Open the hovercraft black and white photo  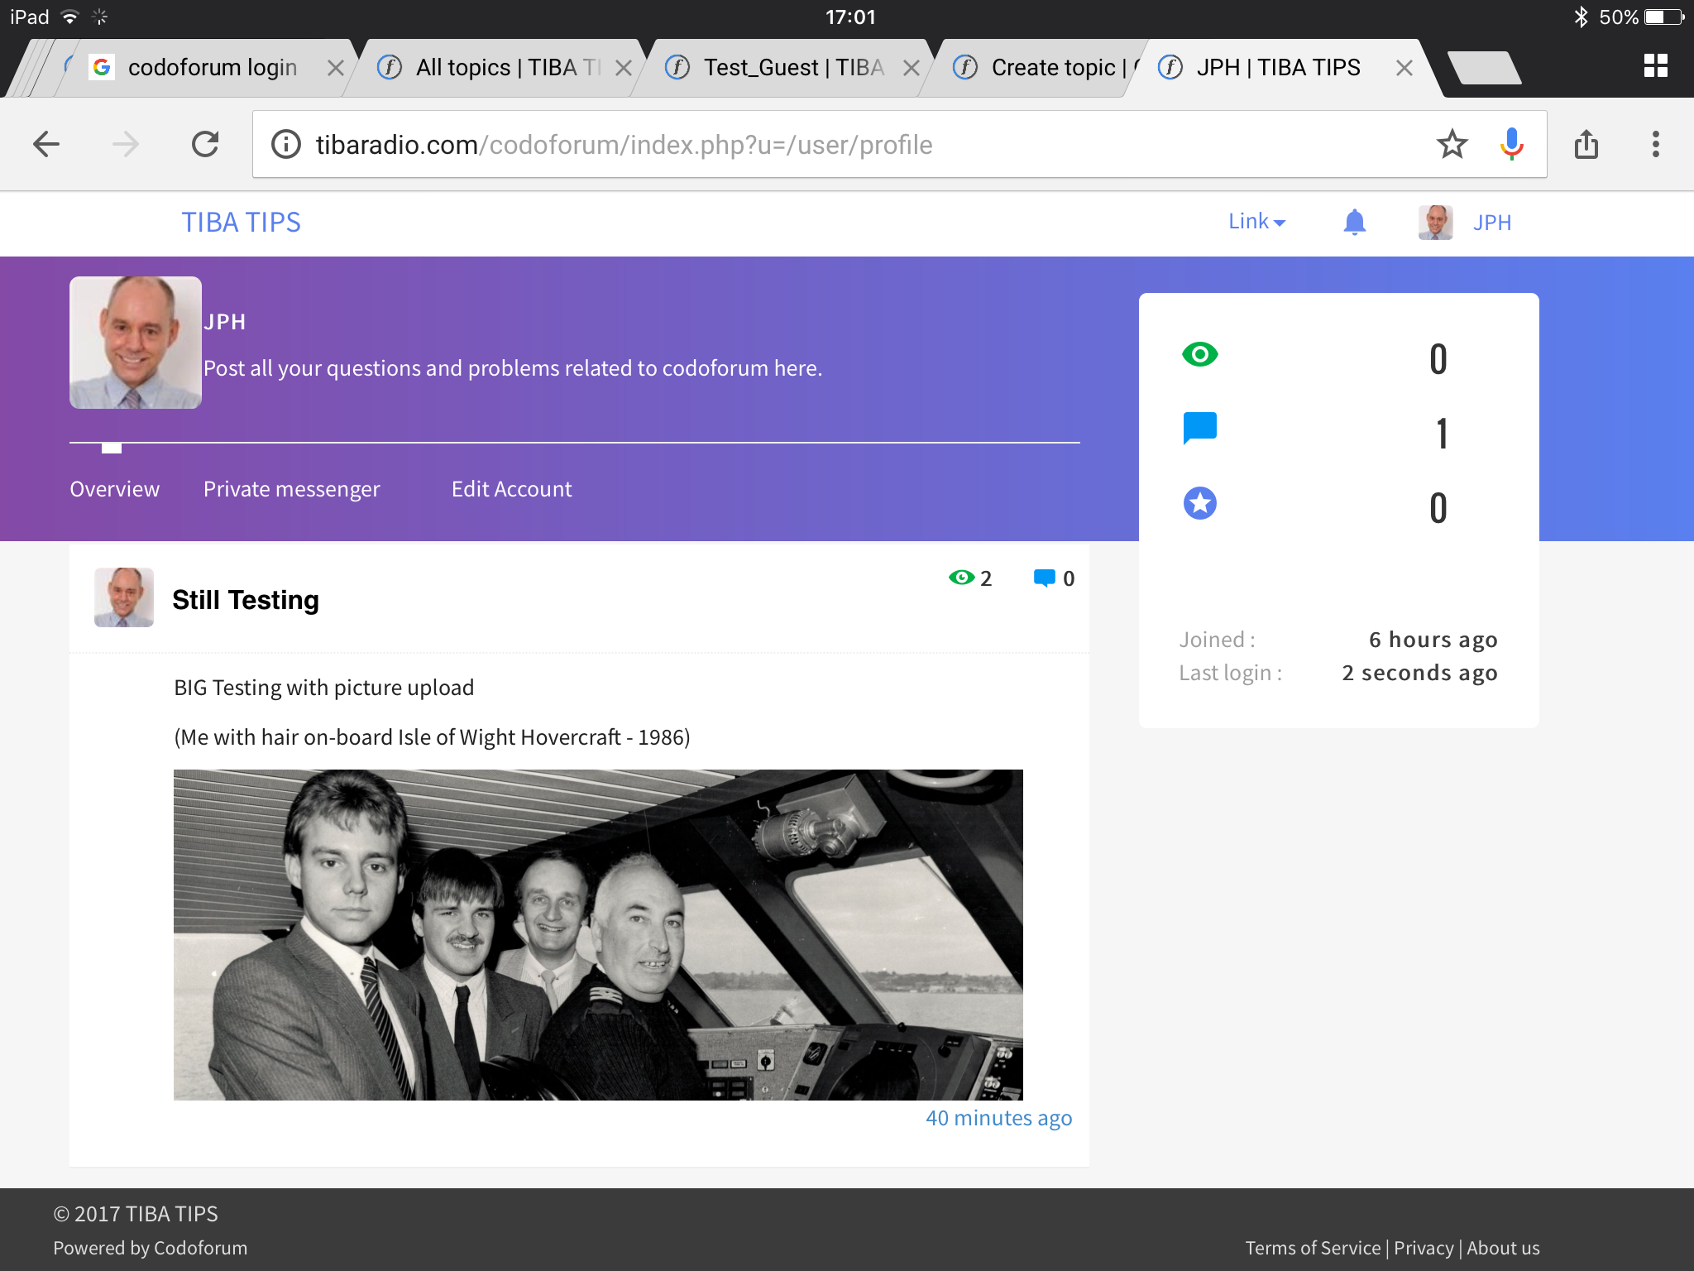click(598, 935)
